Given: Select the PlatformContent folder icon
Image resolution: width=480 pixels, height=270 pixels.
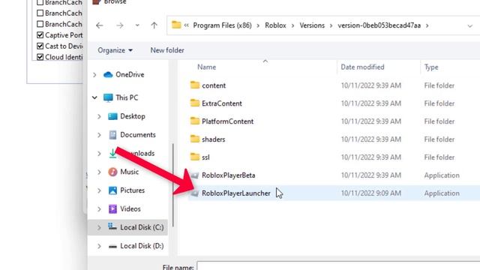Looking at the screenshot, I should pos(195,121).
